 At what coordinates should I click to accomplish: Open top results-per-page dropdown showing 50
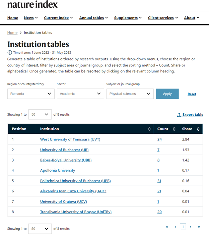40,114
